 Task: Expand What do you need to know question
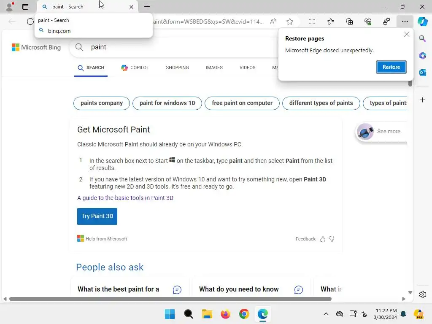pyautogui.click(x=239, y=289)
